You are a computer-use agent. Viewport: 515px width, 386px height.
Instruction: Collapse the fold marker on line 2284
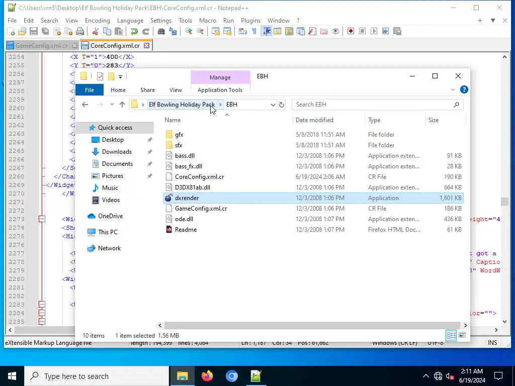[42, 313]
